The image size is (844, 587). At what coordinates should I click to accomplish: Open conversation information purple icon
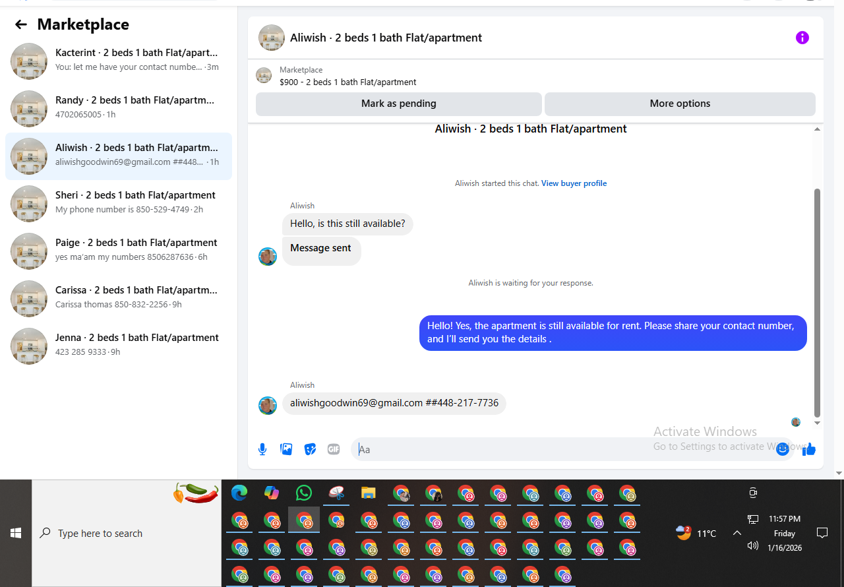802,38
